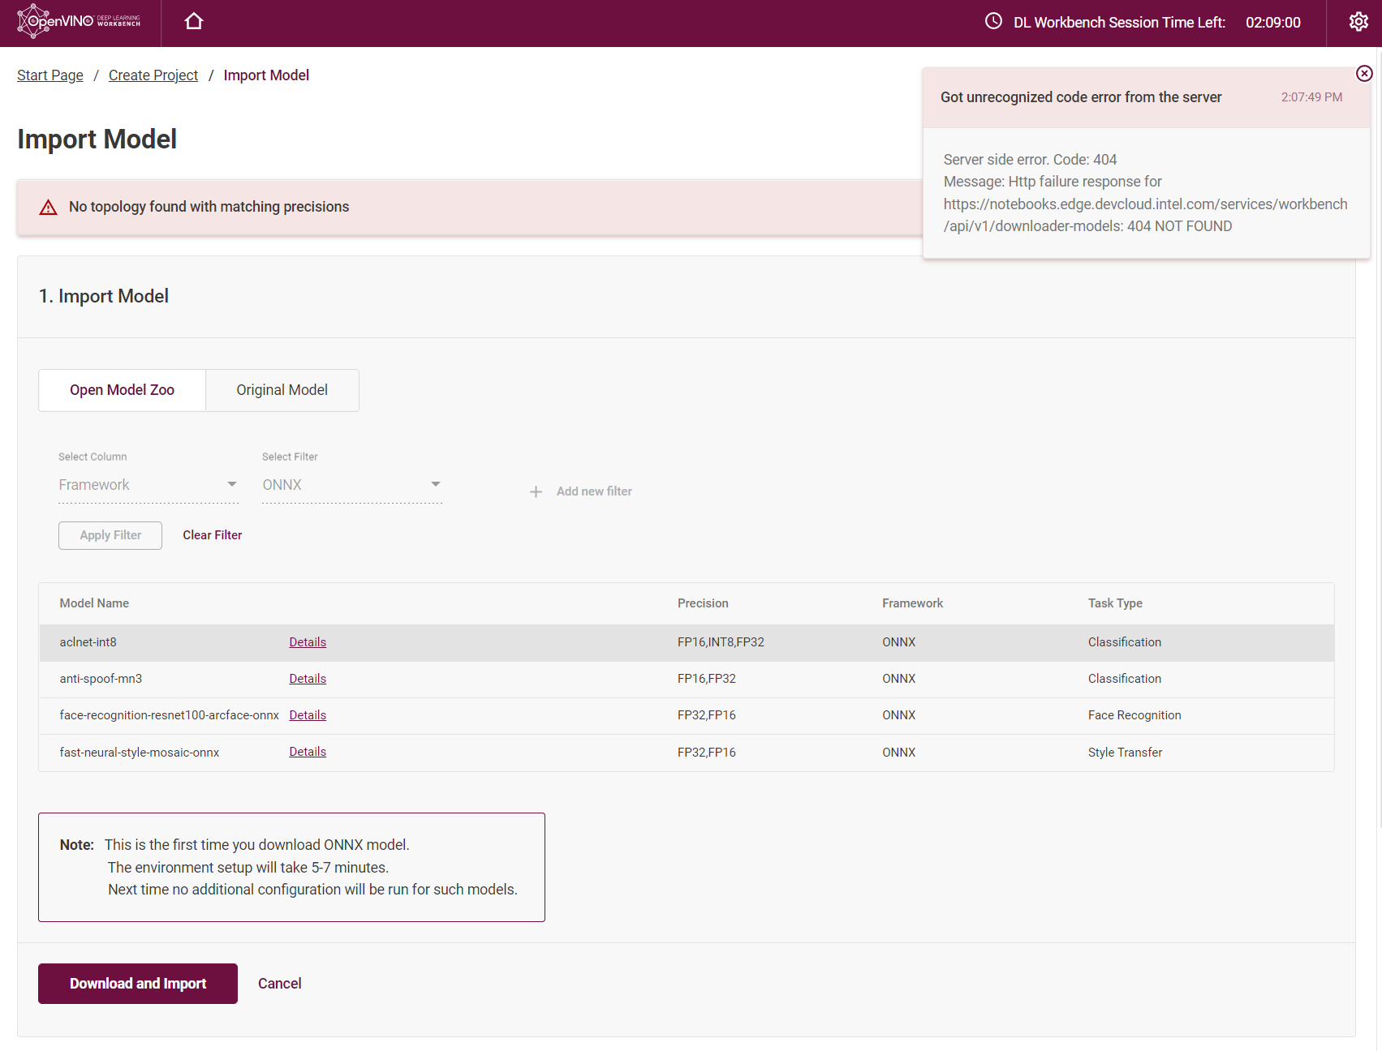Open the Create Project breadcrumb link
Image resolution: width=1382 pixels, height=1051 pixels.
[153, 75]
